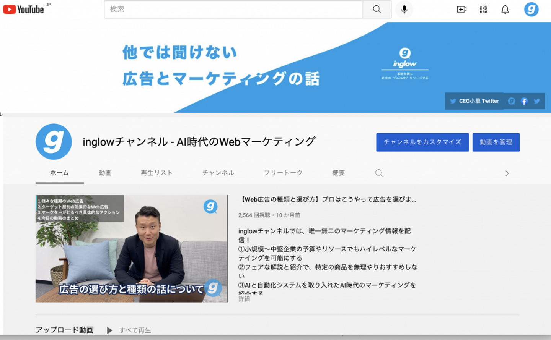The image size is (551, 340).
Task: Search within the channel using the tab magnifier
Action: pyautogui.click(x=379, y=173)
